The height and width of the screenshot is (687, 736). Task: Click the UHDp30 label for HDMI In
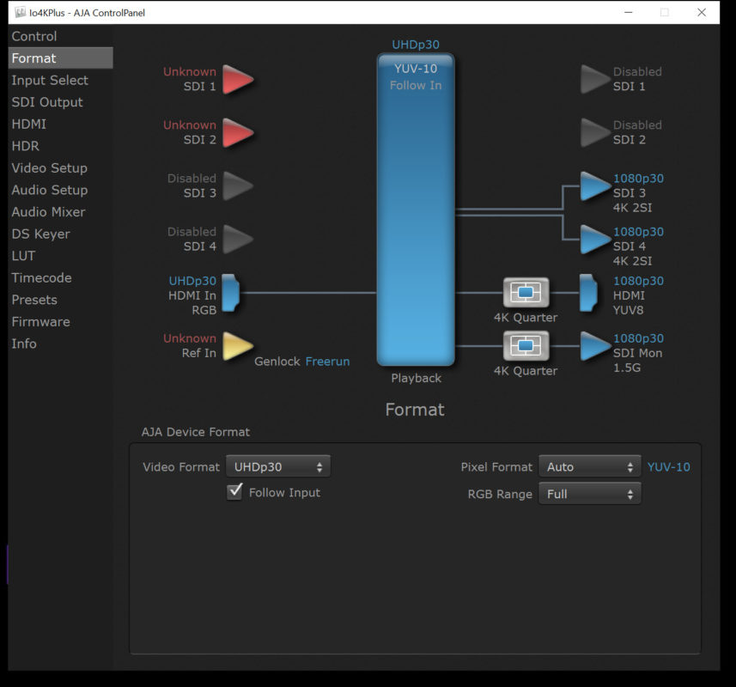(x=192, y=281)
